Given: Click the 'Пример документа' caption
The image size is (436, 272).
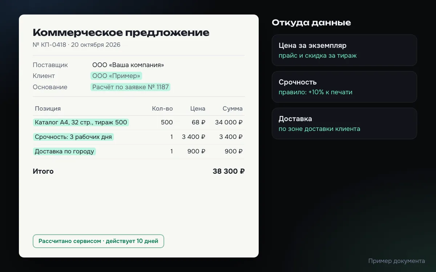Looking at the screenshot, I should tap(396, 261).
